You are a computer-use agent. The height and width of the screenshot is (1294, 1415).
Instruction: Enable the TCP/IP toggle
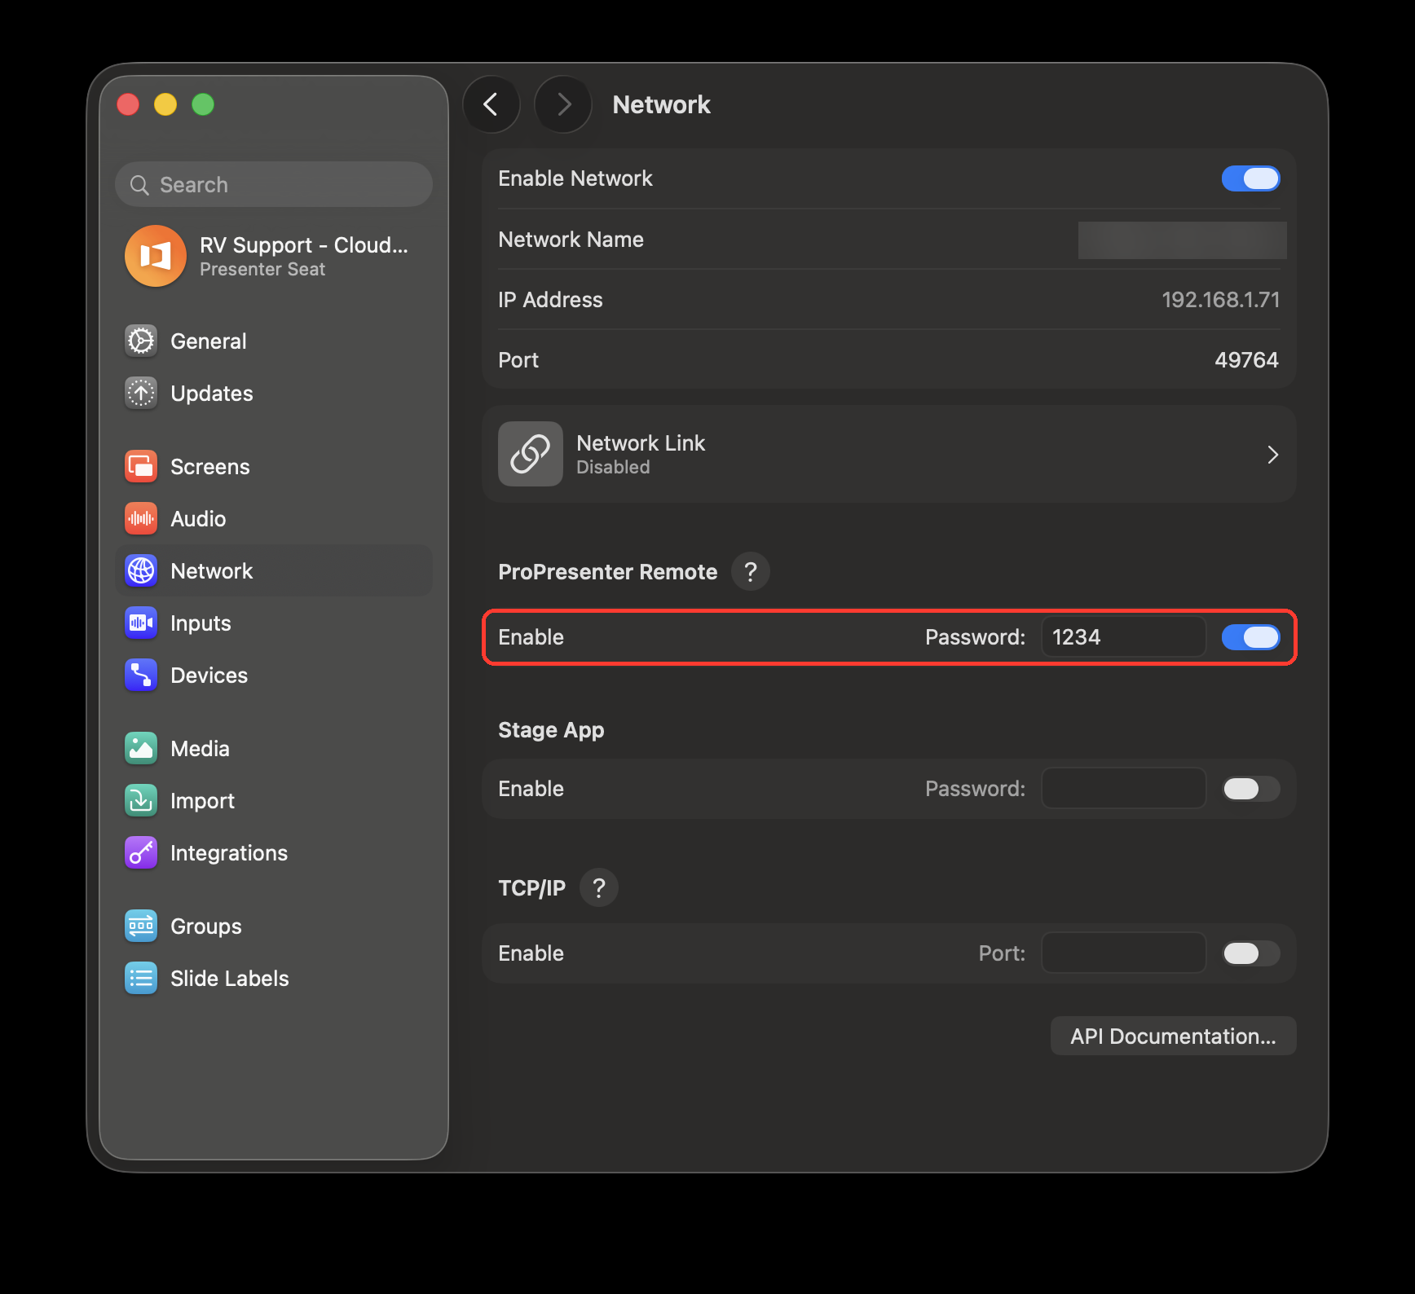pos(1250,953)
